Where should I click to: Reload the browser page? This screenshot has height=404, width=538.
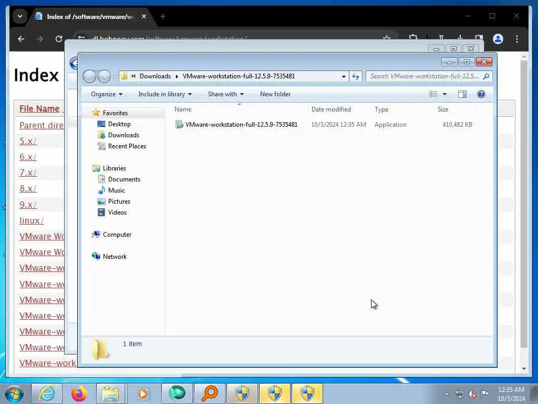[x=59, y=39]
